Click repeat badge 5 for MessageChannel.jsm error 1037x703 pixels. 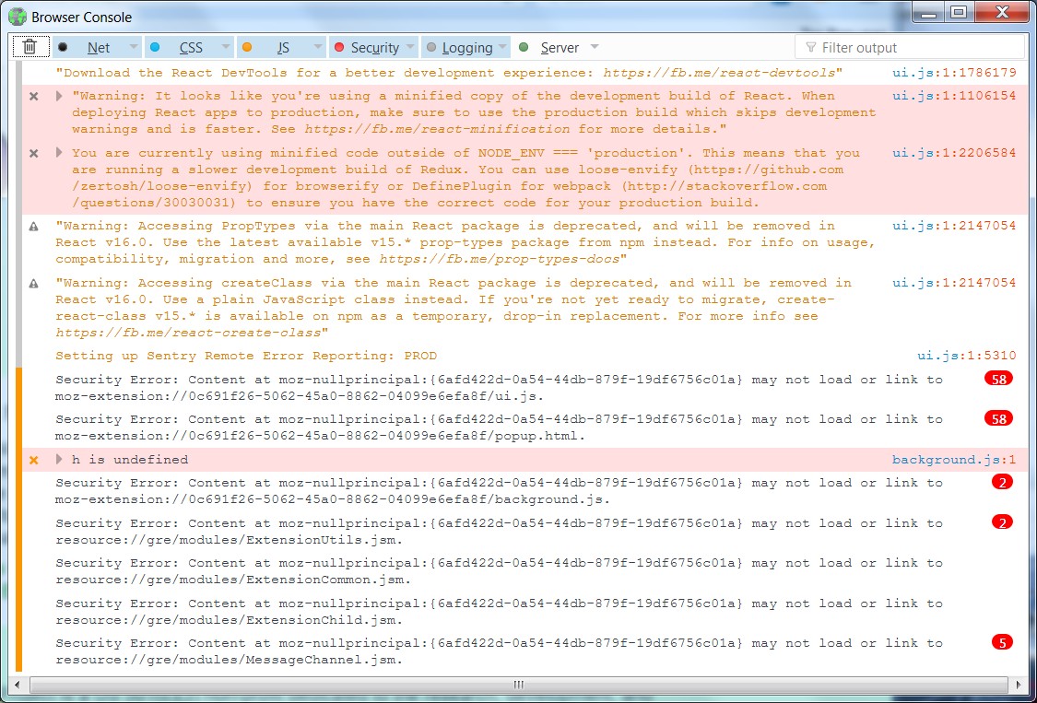[1003, 642]
